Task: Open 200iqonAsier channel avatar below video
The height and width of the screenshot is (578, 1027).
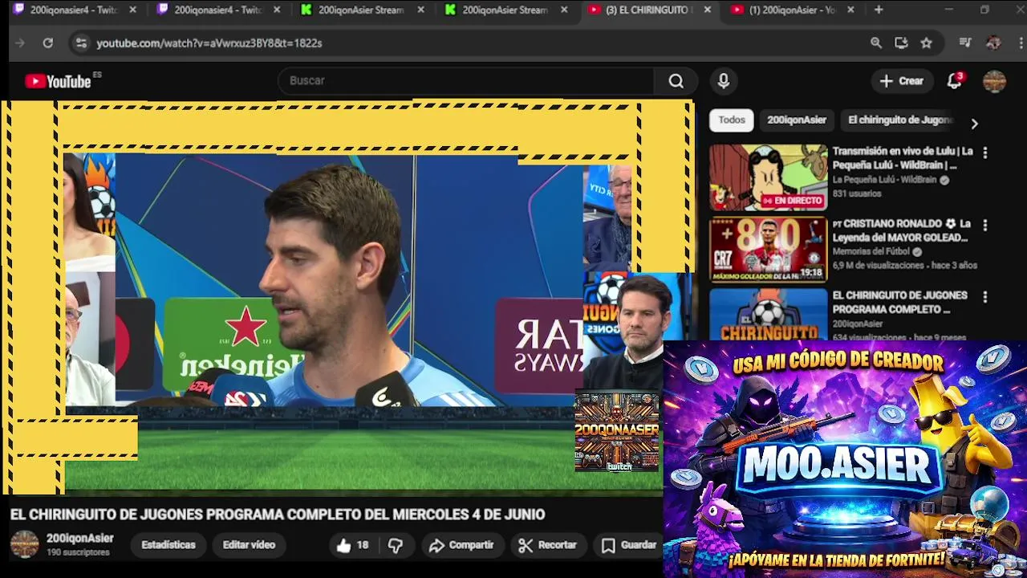Action: 24,544
